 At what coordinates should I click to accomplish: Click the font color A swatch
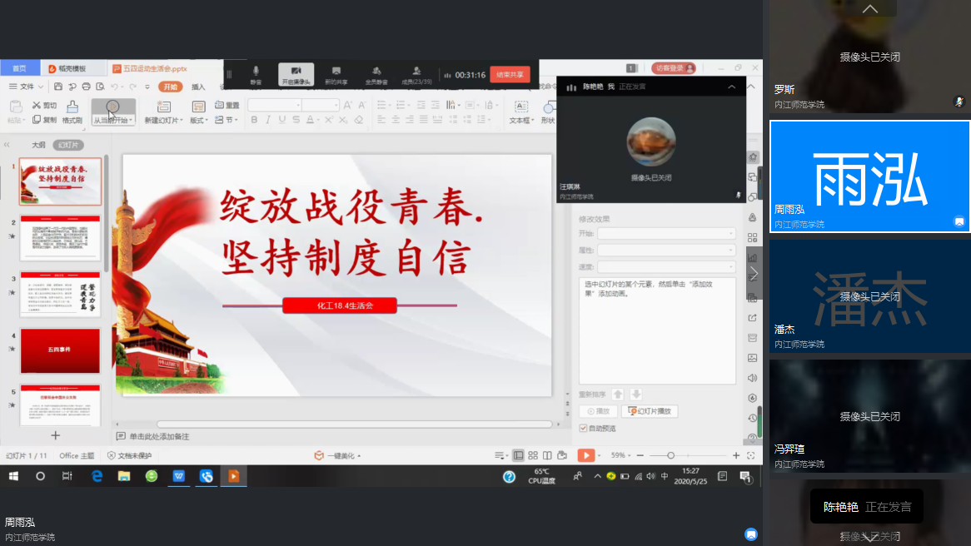[311, 120]
